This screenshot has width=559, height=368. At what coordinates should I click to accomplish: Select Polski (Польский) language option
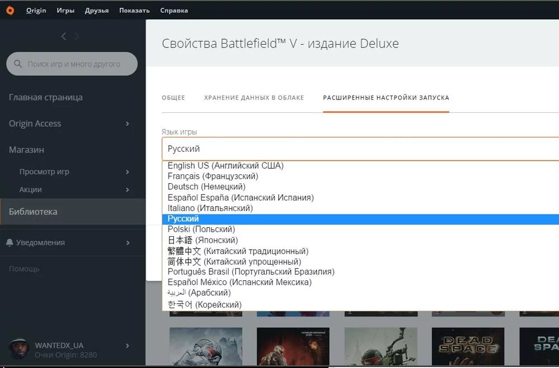(x=201, y=230)
